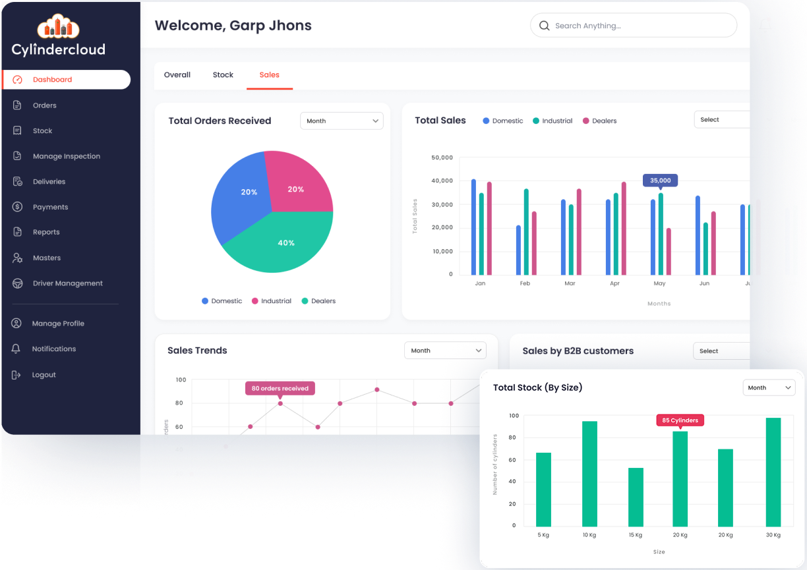The width and height of the screenshot is (807, 570).
Task: Select the Manage Inspection sidebar icon
Action: [x=18, y=156]
